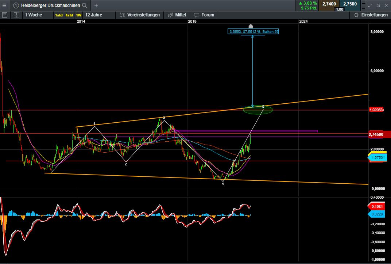Open the chart layout grid icon

point(16,15)
